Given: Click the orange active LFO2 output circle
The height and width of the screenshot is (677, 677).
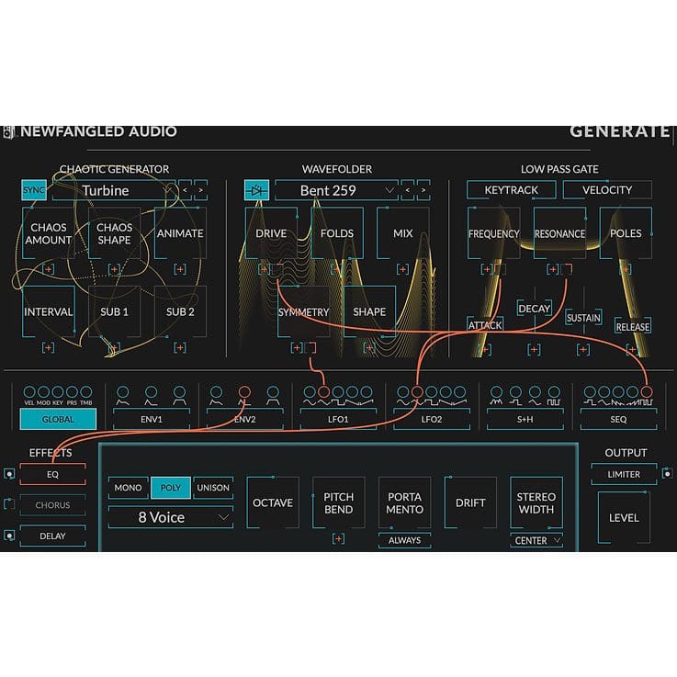Looking at the screenshot, I should [417, 392].
